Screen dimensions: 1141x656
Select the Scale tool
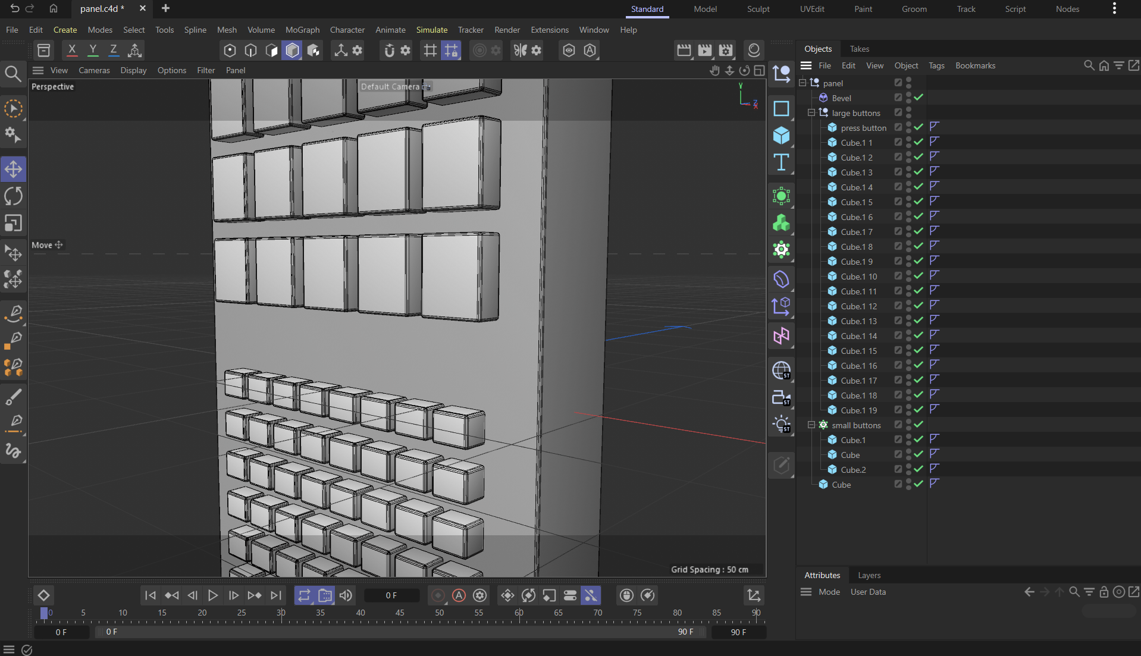13,223
